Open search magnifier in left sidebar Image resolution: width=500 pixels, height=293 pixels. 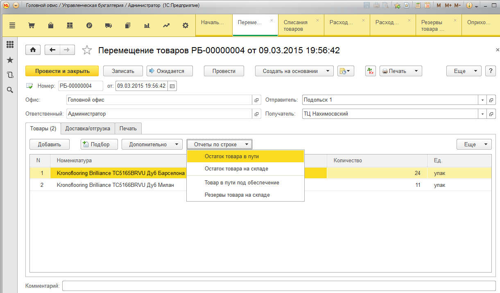[10, 90]
